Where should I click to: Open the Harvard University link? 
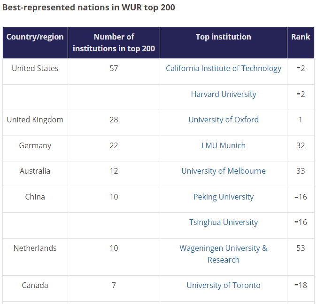coord(224,94)
